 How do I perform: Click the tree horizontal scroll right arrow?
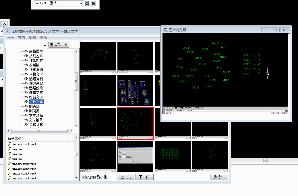pyautogui.click(x=71, y=131)
